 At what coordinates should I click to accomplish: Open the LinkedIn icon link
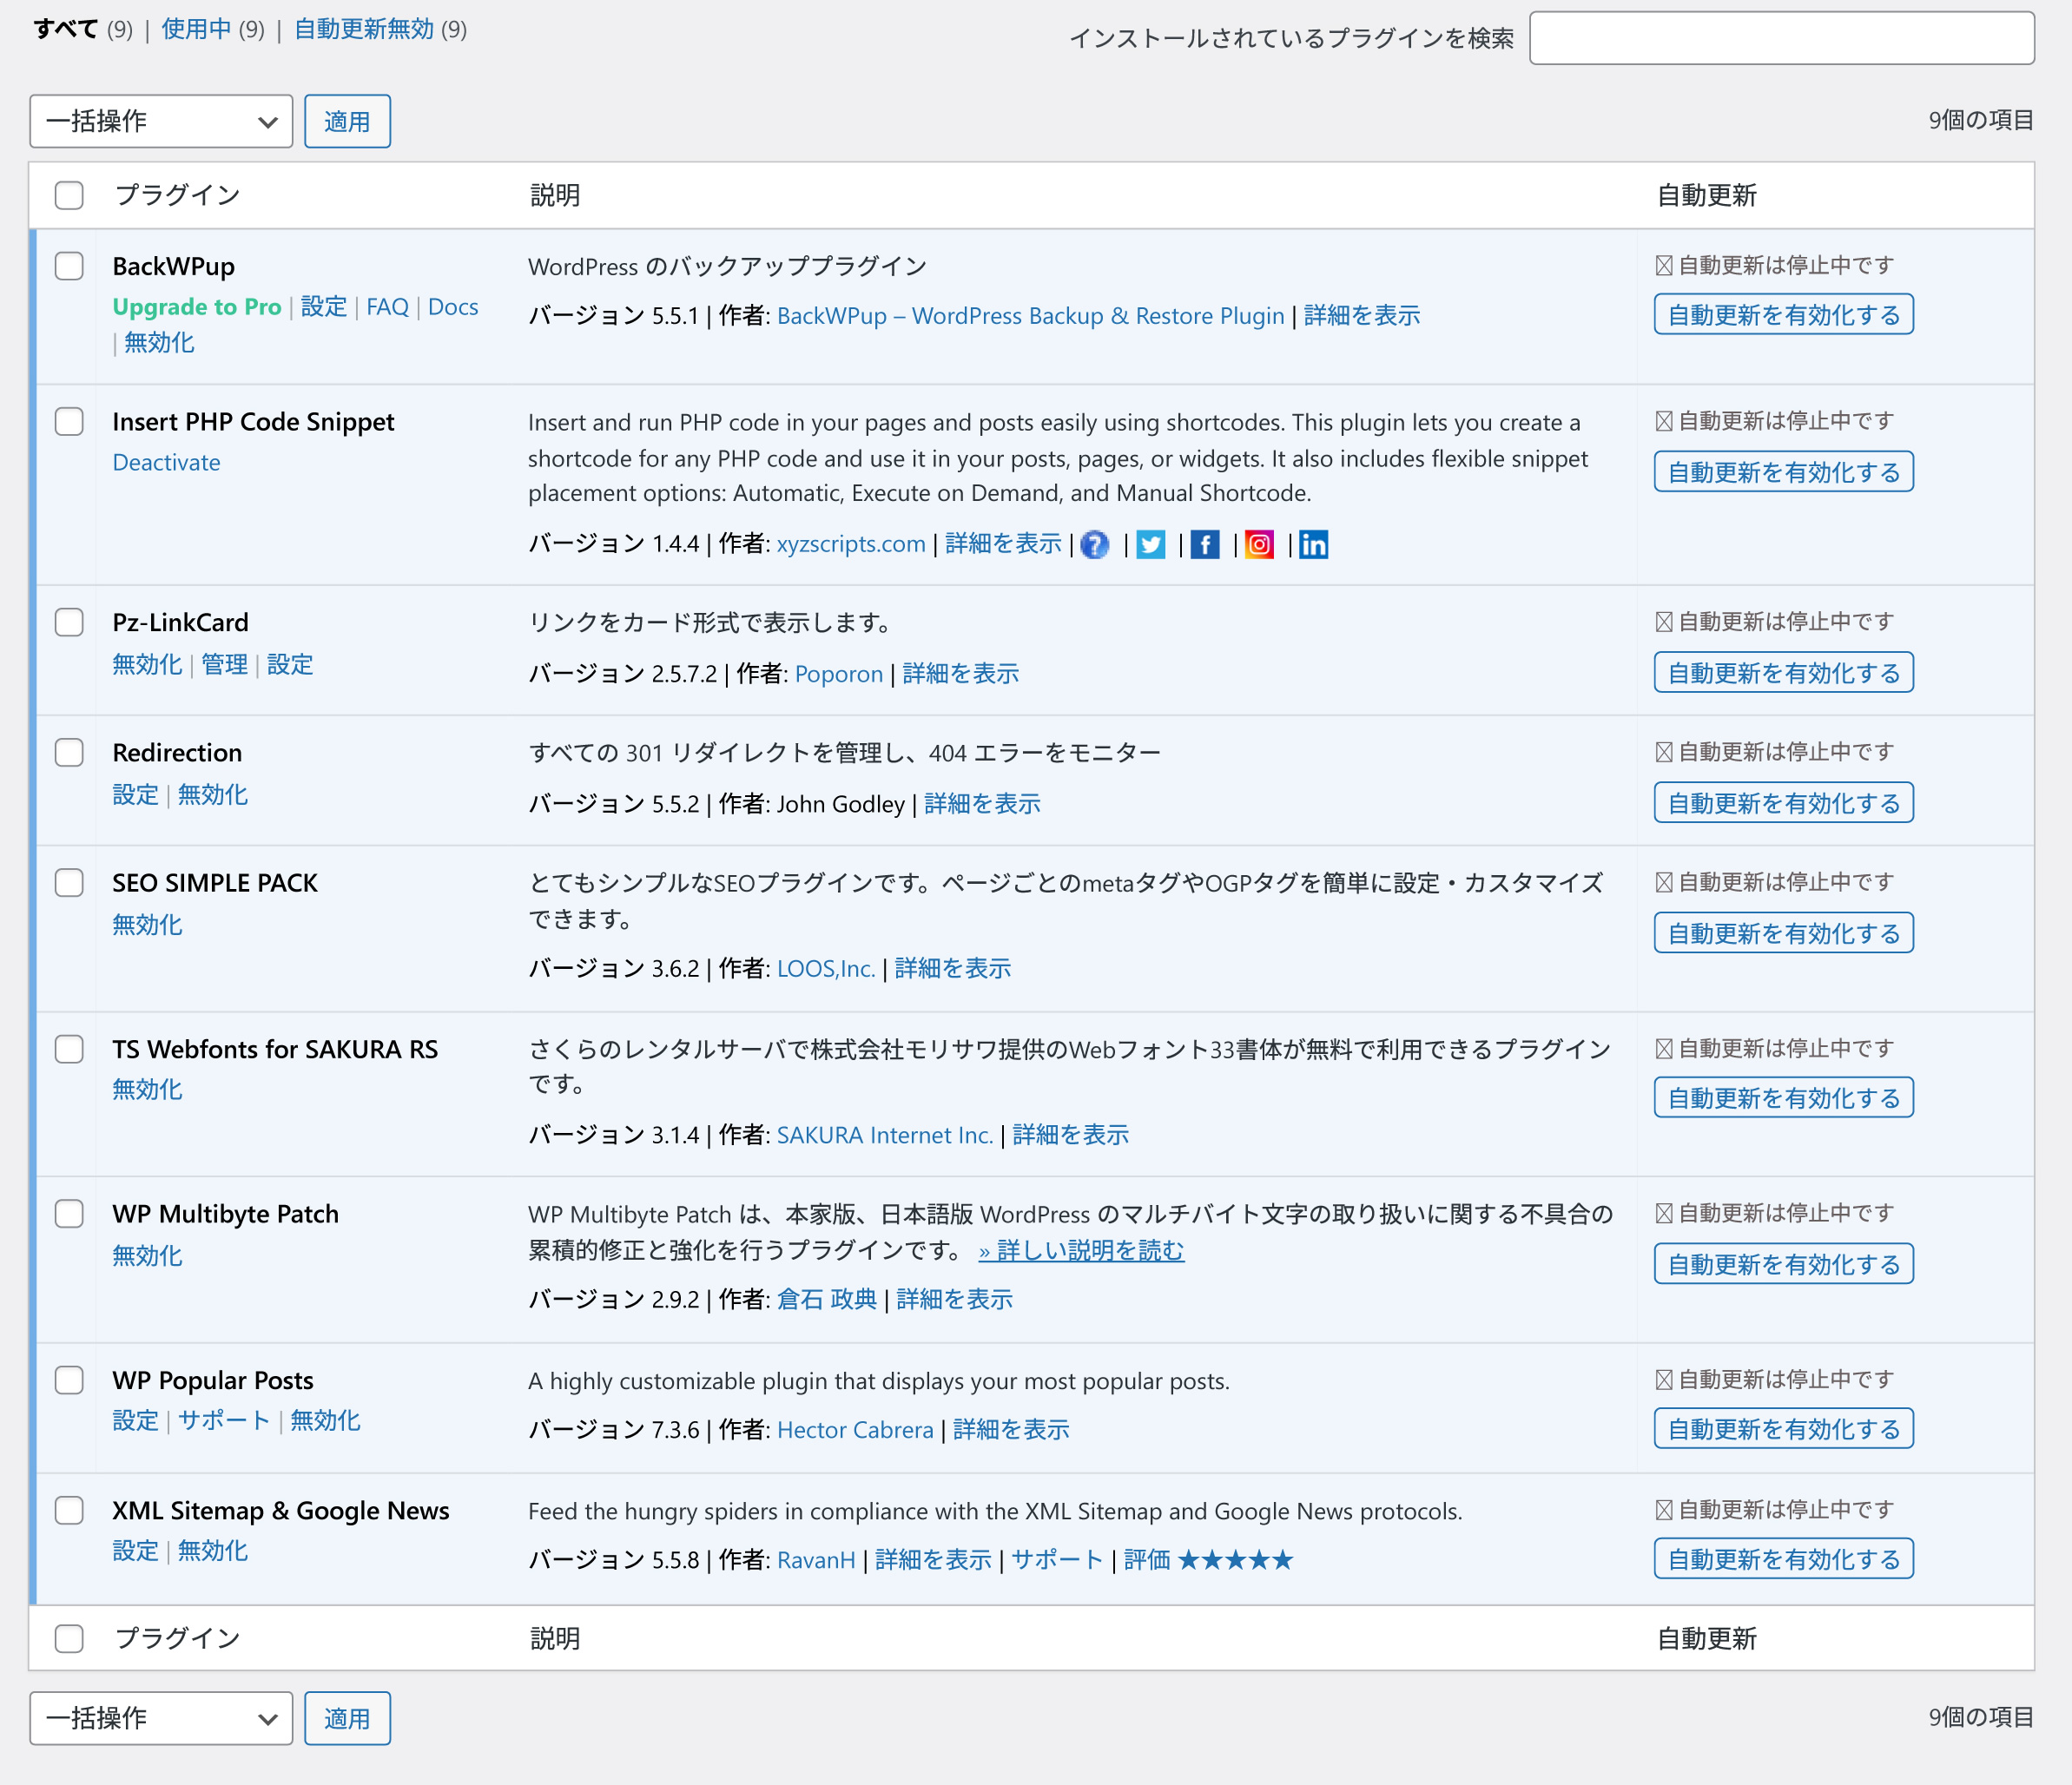coord(1313,545)
